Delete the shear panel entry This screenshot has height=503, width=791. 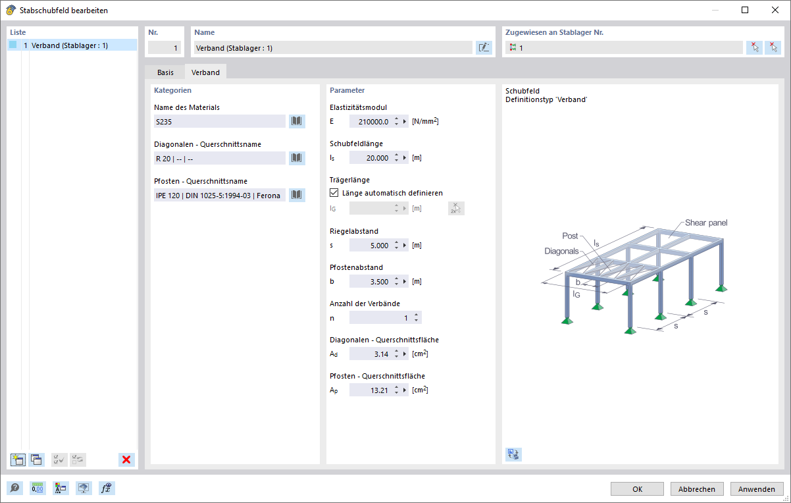coord(126,460)
